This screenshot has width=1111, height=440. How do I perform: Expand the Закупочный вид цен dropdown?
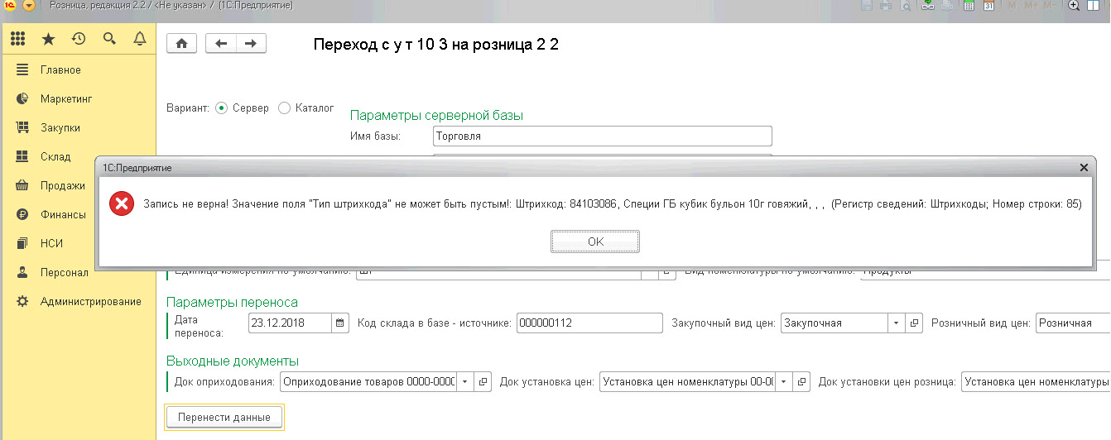[897, 323]
